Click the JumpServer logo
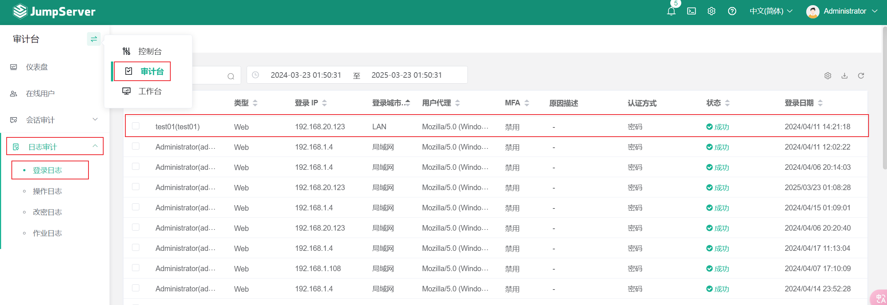Screen dimensions: 887x305 tap(54, 11)
